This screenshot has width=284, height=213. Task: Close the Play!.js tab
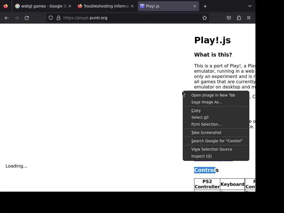click(194, 6)
